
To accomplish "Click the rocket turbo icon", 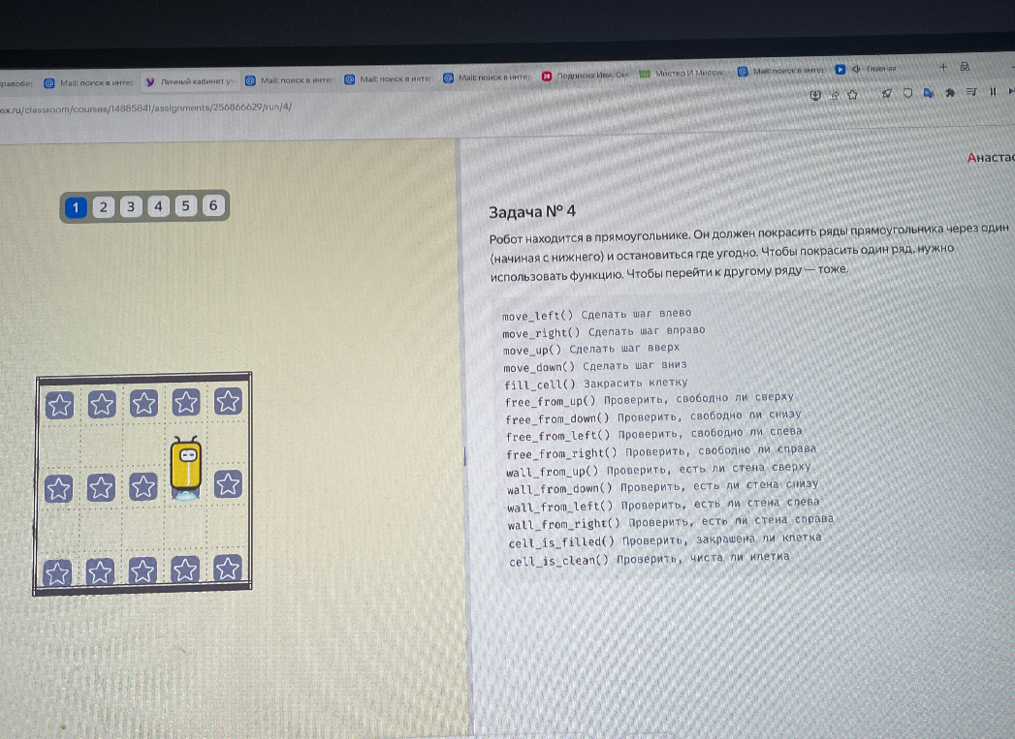I will click(887, 94).
